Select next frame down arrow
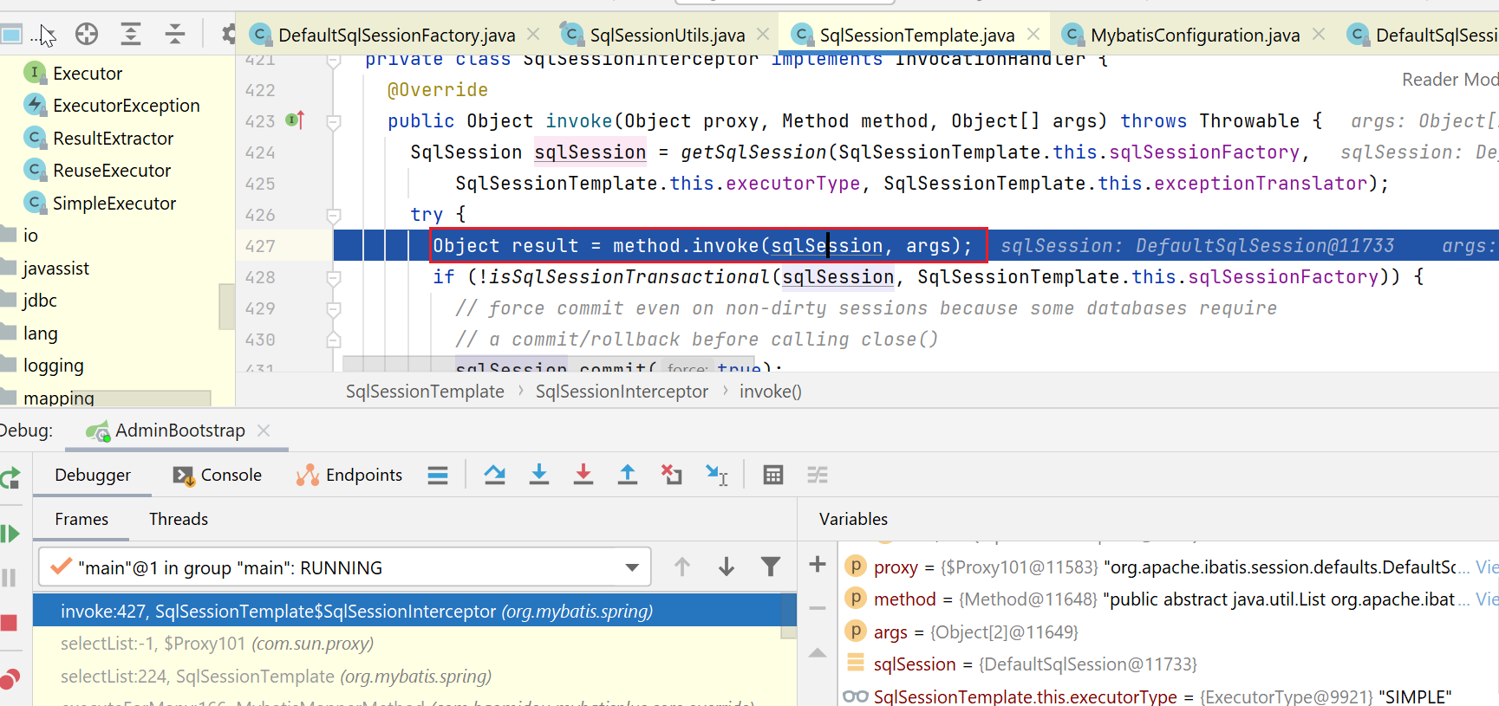1499x706 pixels. 727,567
